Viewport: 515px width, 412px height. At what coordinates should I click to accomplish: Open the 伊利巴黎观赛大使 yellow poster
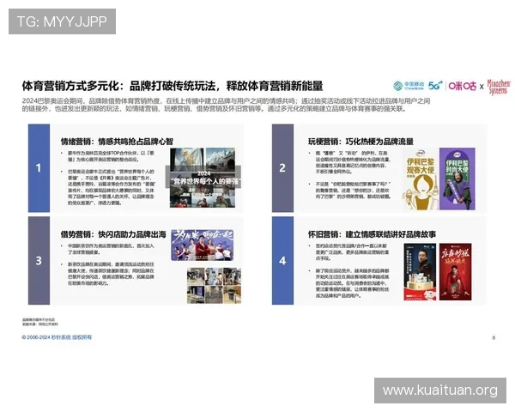pos(420,179)
